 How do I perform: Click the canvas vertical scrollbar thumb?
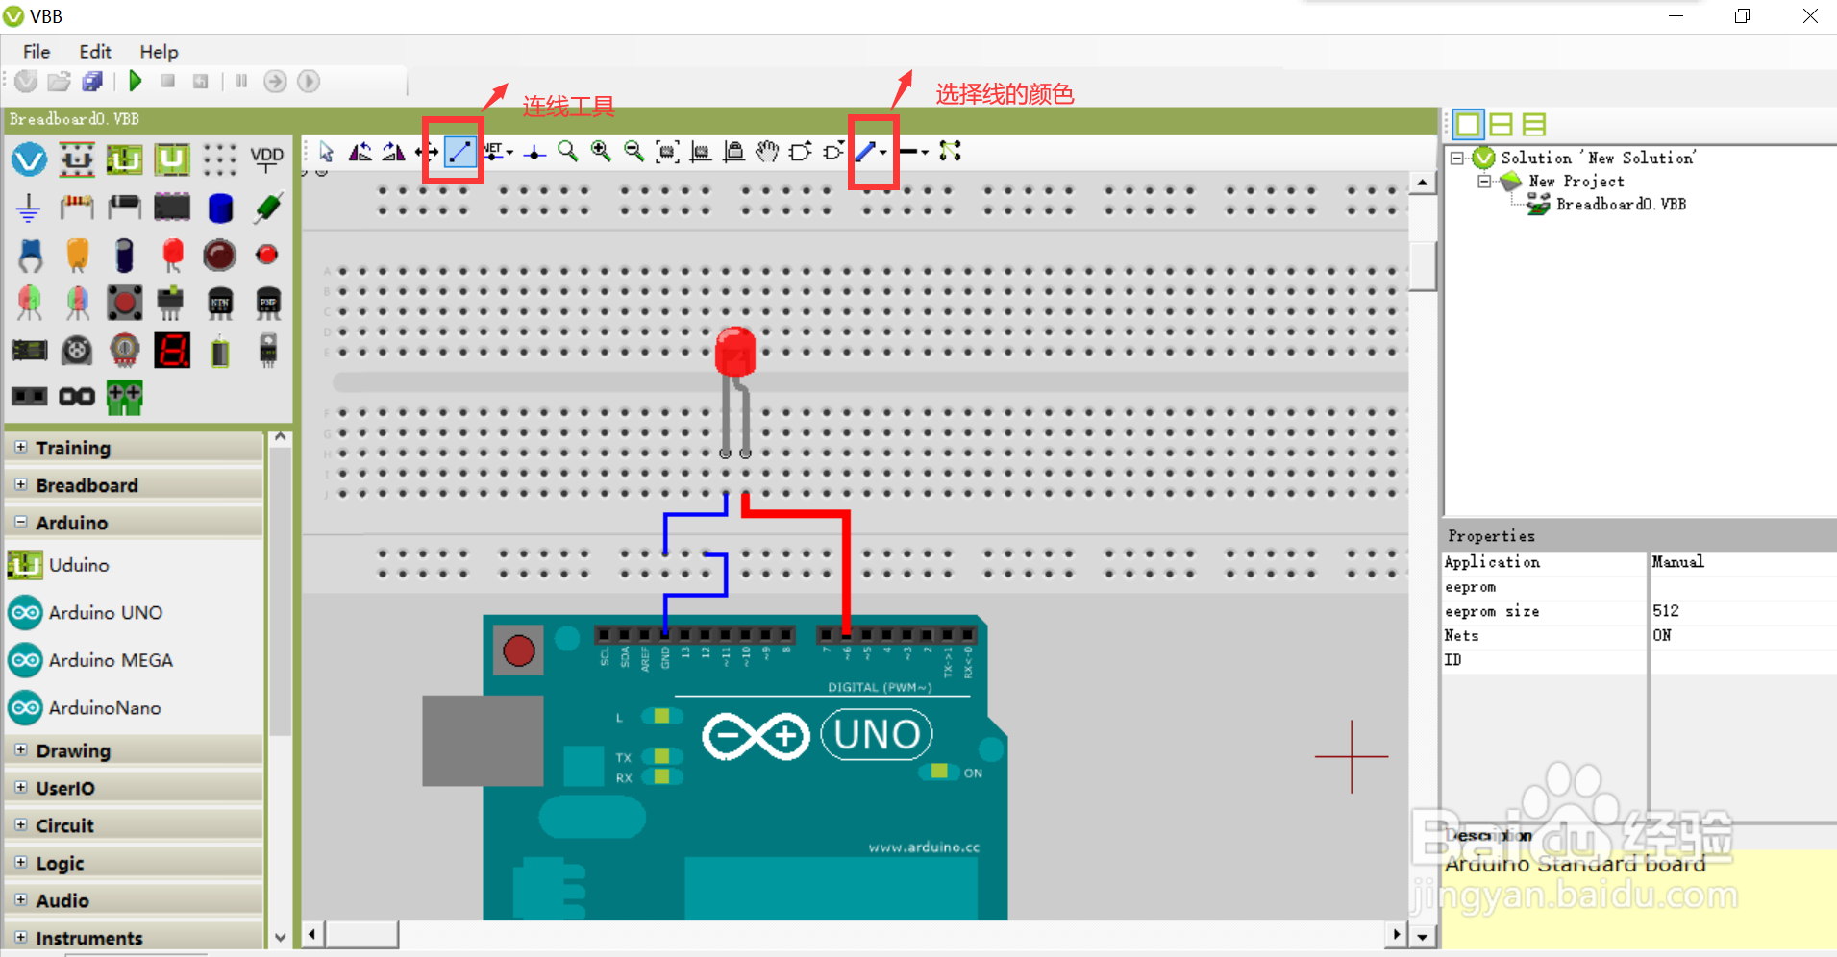coord(1422,266)
